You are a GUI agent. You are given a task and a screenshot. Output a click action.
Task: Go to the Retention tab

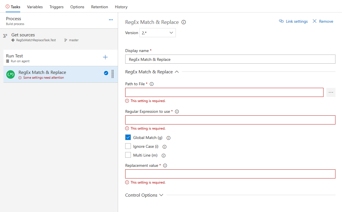[x=100, y=7]
